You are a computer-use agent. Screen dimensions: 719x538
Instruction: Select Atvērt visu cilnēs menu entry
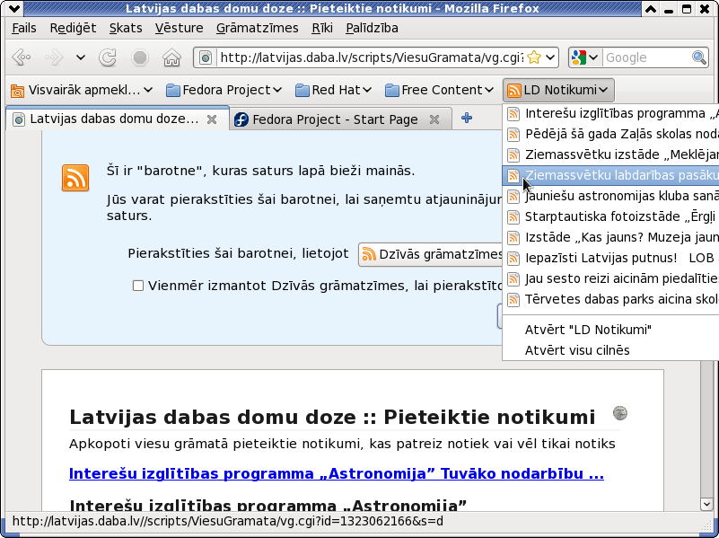(x=611, y=350)
